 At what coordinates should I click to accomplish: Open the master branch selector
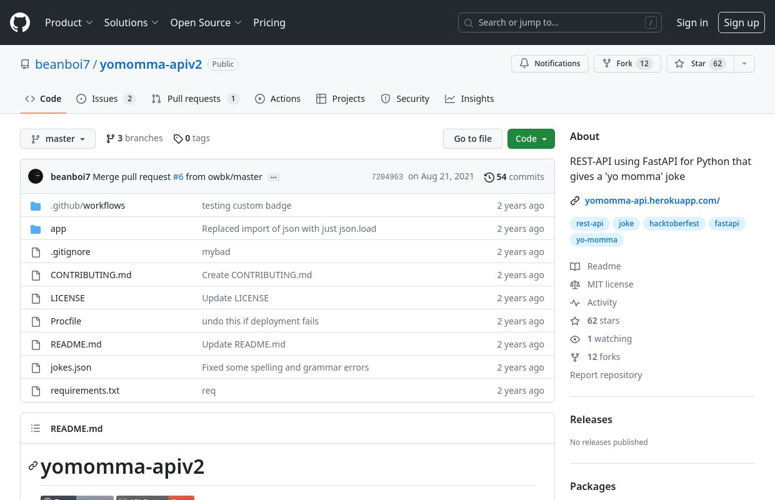tap(57, 139)
